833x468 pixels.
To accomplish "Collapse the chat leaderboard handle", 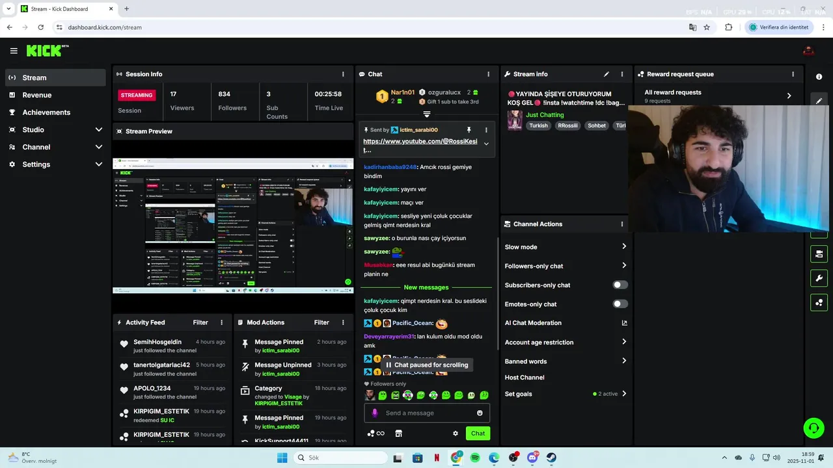I will [427, 114].
